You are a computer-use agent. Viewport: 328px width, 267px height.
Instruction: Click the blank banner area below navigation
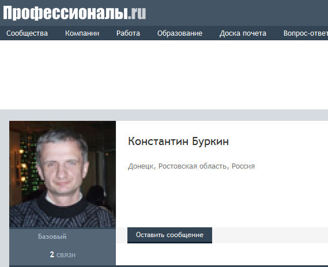click(x=164, y=75)
